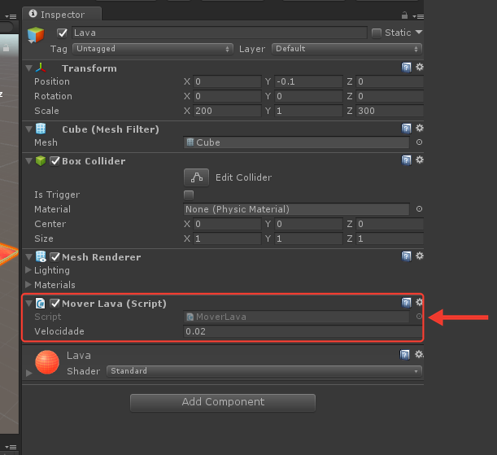This screenshot has width=497, height=455.
Task: Click the Position Y field
Action: pyautogui.click(x=308, y=82)
